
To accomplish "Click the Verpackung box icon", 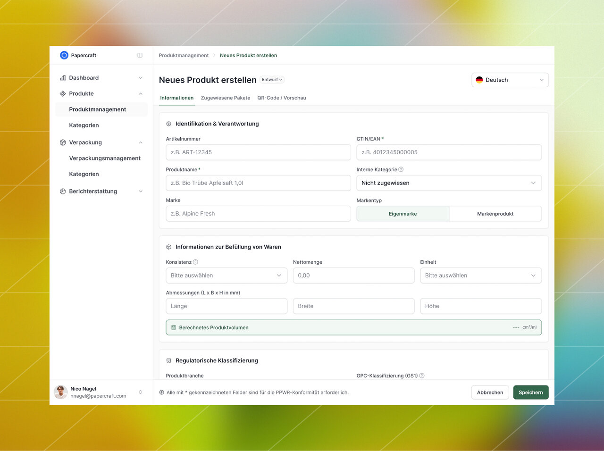I will click(x=63, y=142).
